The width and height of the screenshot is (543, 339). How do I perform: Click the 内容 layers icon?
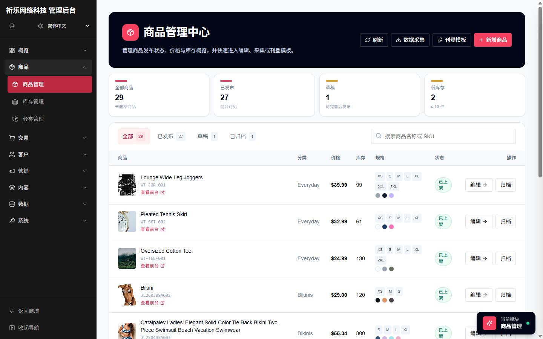click(x=12, y=188)
